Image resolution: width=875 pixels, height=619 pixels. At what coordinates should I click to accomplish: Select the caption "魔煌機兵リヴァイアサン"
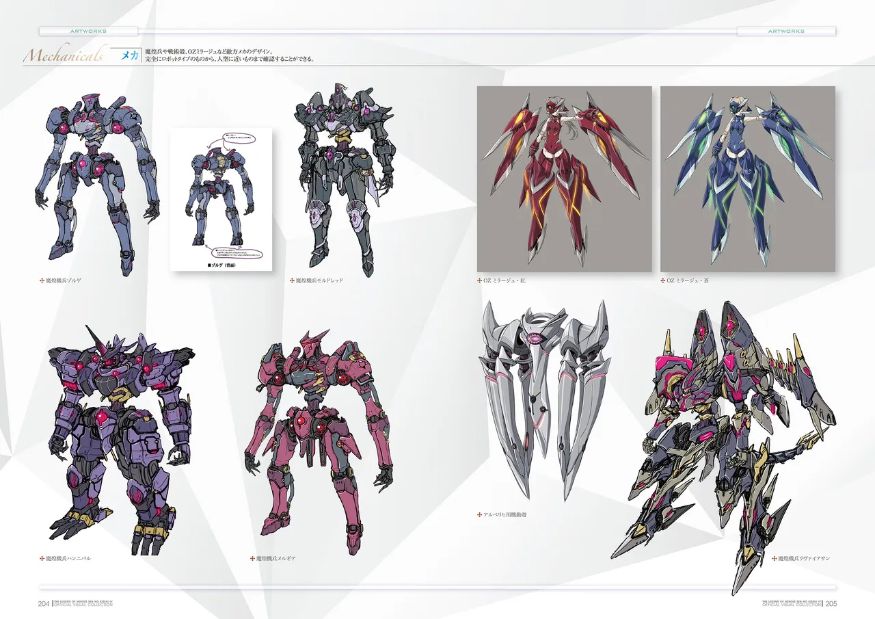(x=805, y=559)
